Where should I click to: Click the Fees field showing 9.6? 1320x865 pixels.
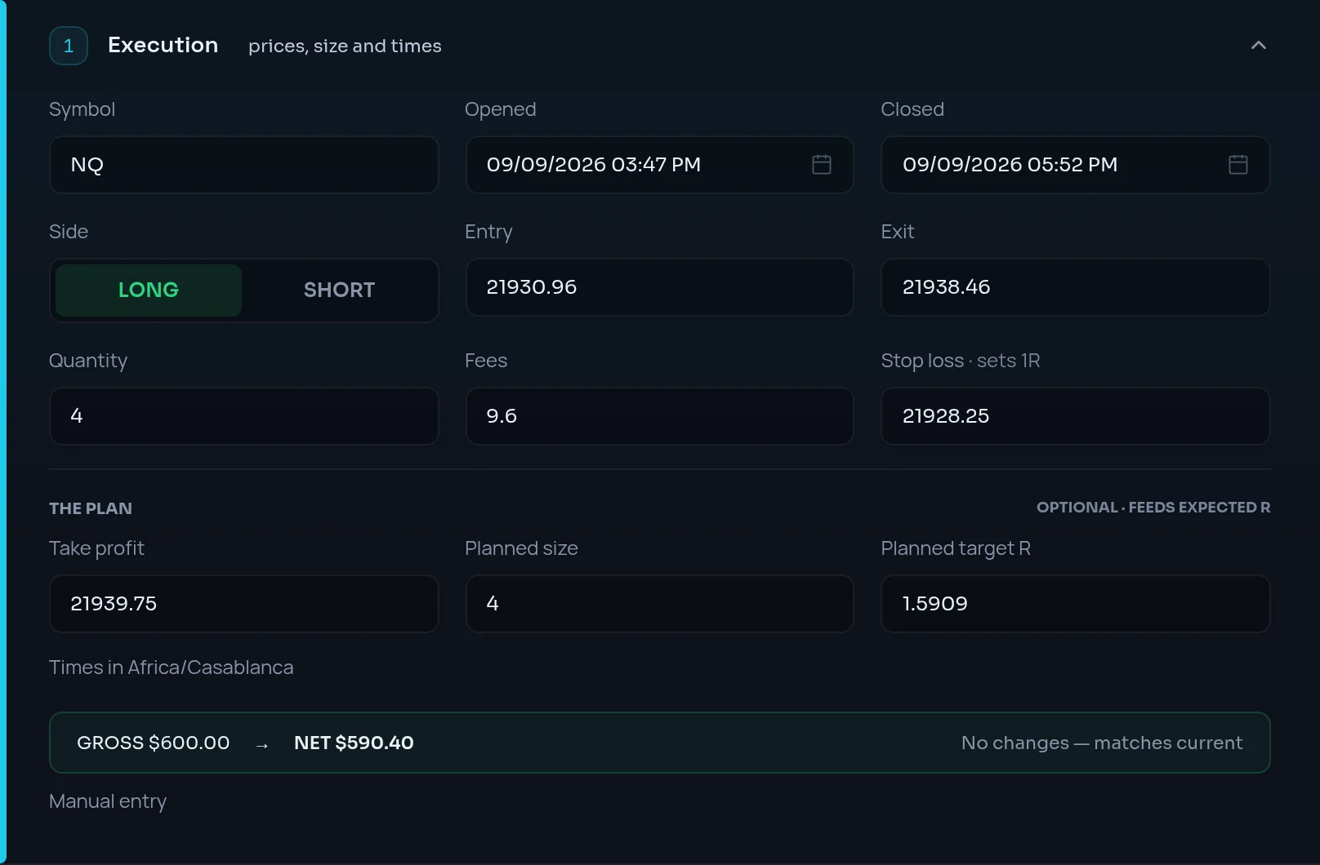[659, 416]
